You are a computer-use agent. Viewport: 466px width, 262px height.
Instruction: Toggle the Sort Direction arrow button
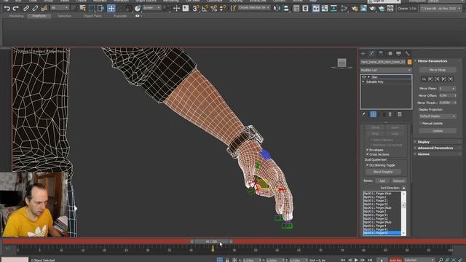click(403, 188)
